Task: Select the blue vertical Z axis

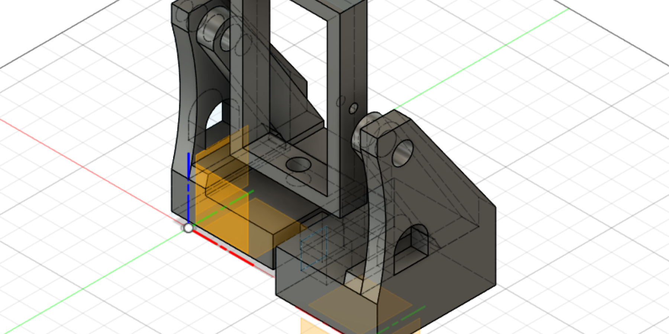Action: (x=188, y=193)
